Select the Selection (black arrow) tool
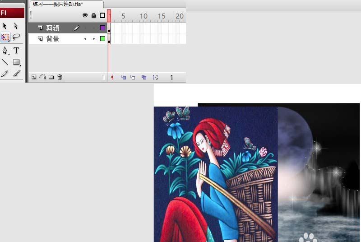361x242 pixels. click(x=5, y=26)
